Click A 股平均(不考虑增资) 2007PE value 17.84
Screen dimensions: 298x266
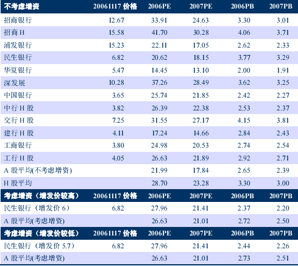200,170
